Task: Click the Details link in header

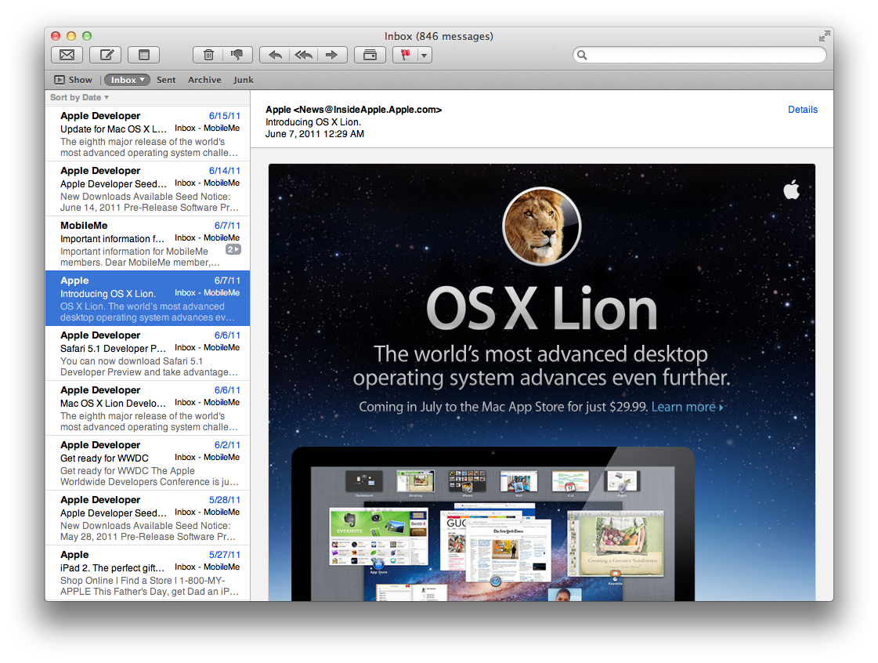Action: tap(802, 110)
